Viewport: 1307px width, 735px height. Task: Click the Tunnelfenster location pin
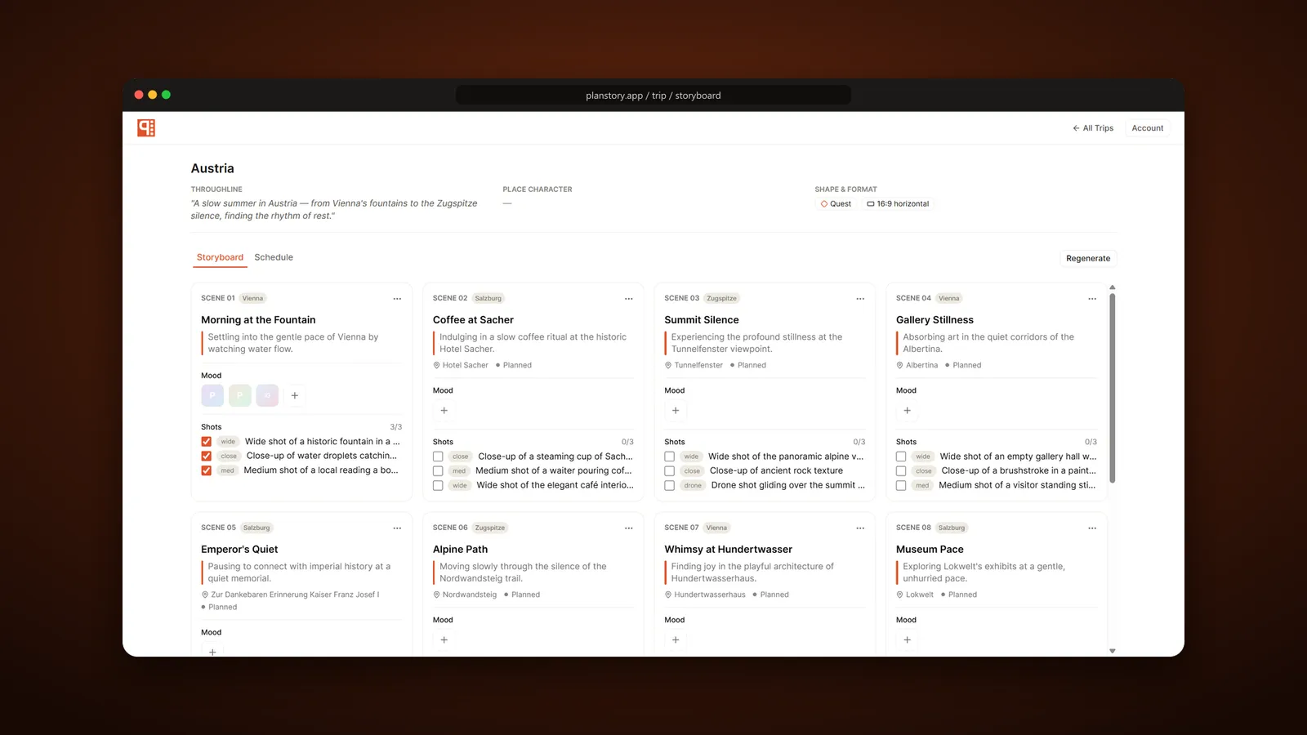pos(668,366)
